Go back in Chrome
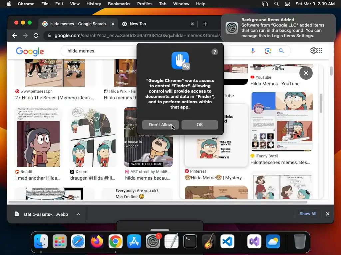The height and width of the screenshot is (255, 341). point(15,36)
